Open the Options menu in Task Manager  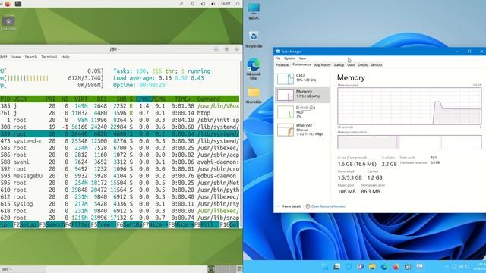(x=289, y=58)
